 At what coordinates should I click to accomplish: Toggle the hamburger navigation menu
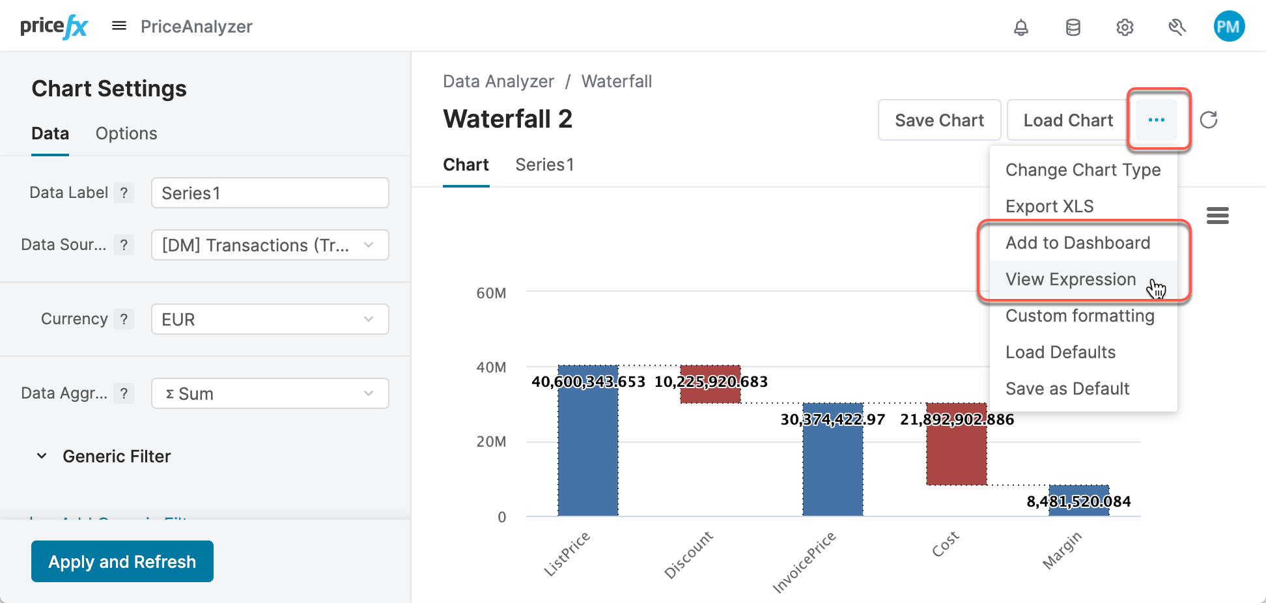(x=119, y=26)
